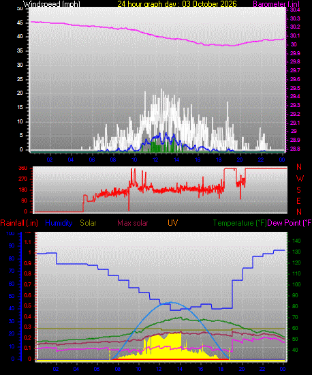Select the Temperature (°F) legend label

pos(240,223)
